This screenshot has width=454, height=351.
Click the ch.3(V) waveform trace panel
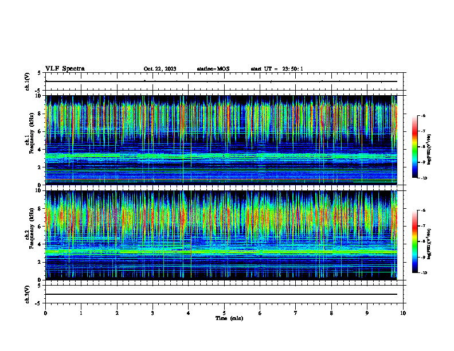[x=224, y=294]
